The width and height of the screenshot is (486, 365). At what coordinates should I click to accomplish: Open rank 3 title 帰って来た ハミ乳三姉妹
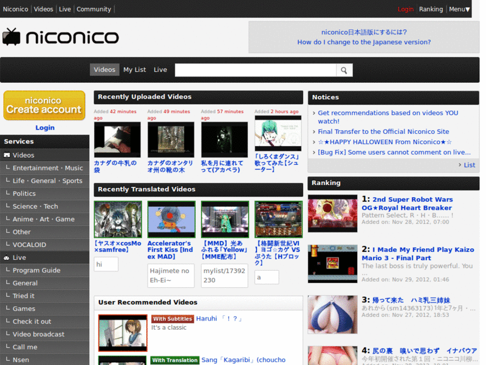(411, 300)
